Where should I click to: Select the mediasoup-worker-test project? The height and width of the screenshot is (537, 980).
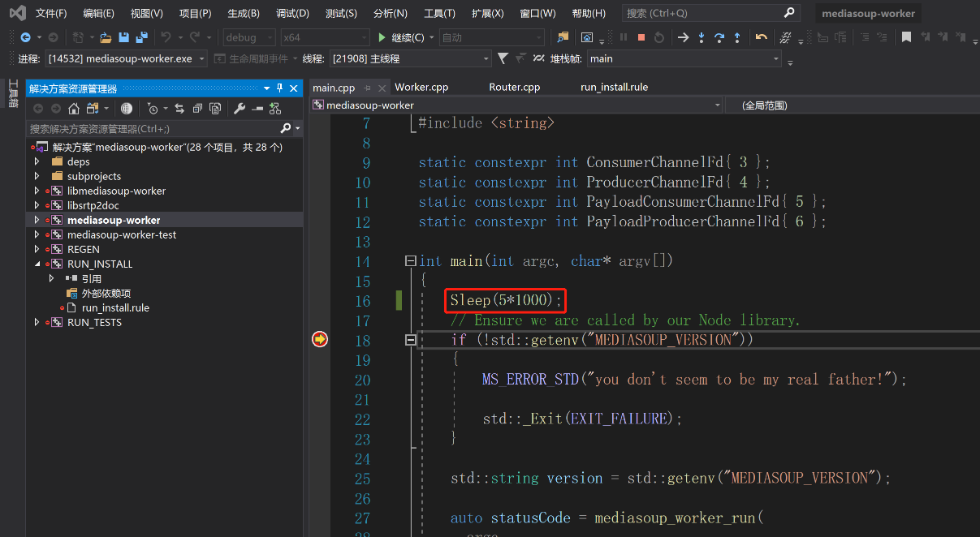point(122,234)
